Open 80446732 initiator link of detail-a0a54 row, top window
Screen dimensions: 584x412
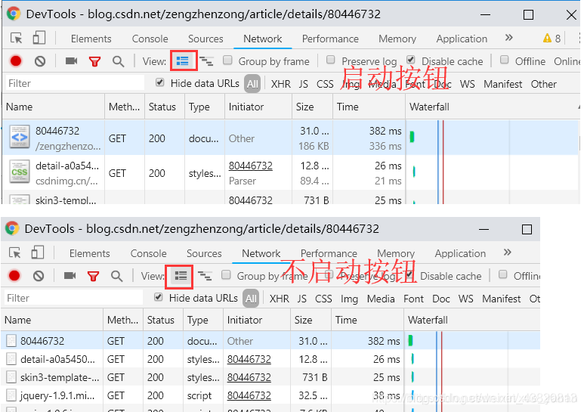coord(250,166)
